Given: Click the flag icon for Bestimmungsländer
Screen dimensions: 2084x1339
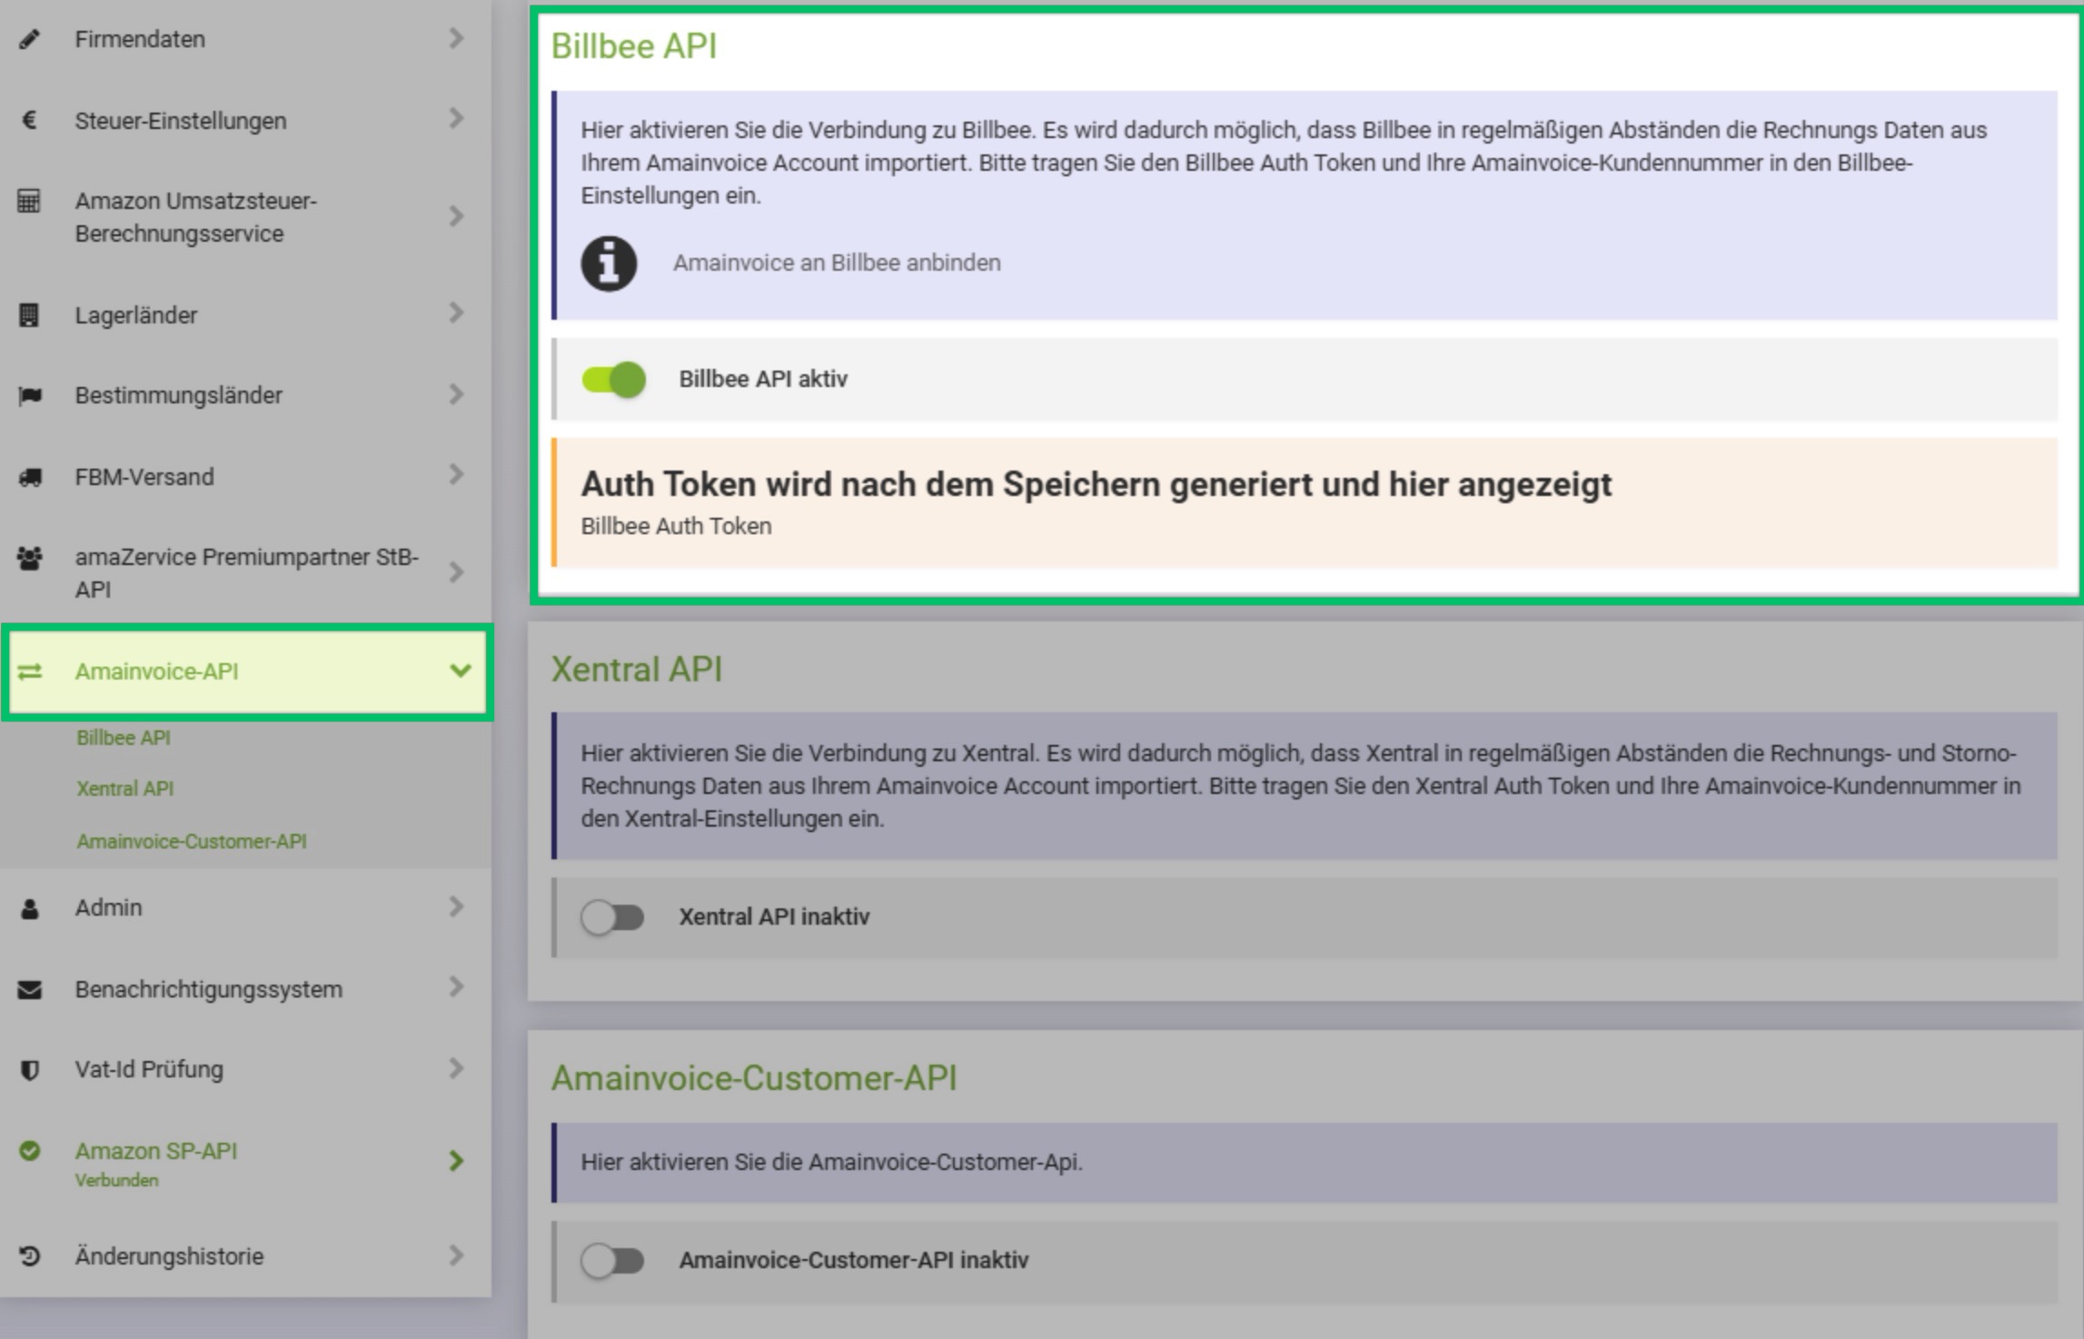Looking at the screenshot, I should [29, 395].
